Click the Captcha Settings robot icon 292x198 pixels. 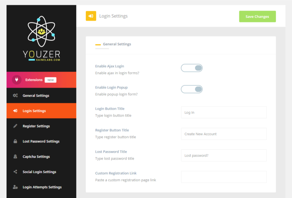pos(15,157)
